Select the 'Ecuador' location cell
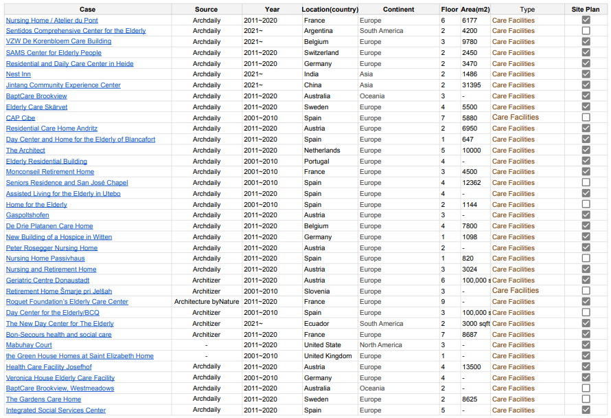This screenshot has width=611, height=418. click(330, 324)
